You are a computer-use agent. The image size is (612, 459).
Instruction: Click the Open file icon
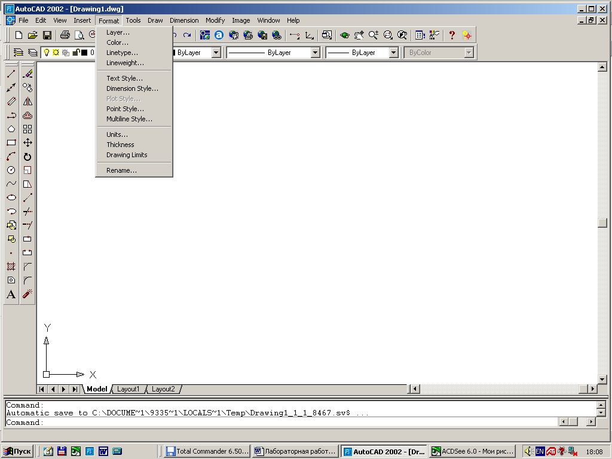tap(33, 35)
